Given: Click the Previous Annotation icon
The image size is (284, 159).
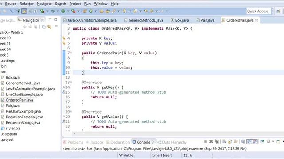Looking at the screenshot, I should 135,11.
